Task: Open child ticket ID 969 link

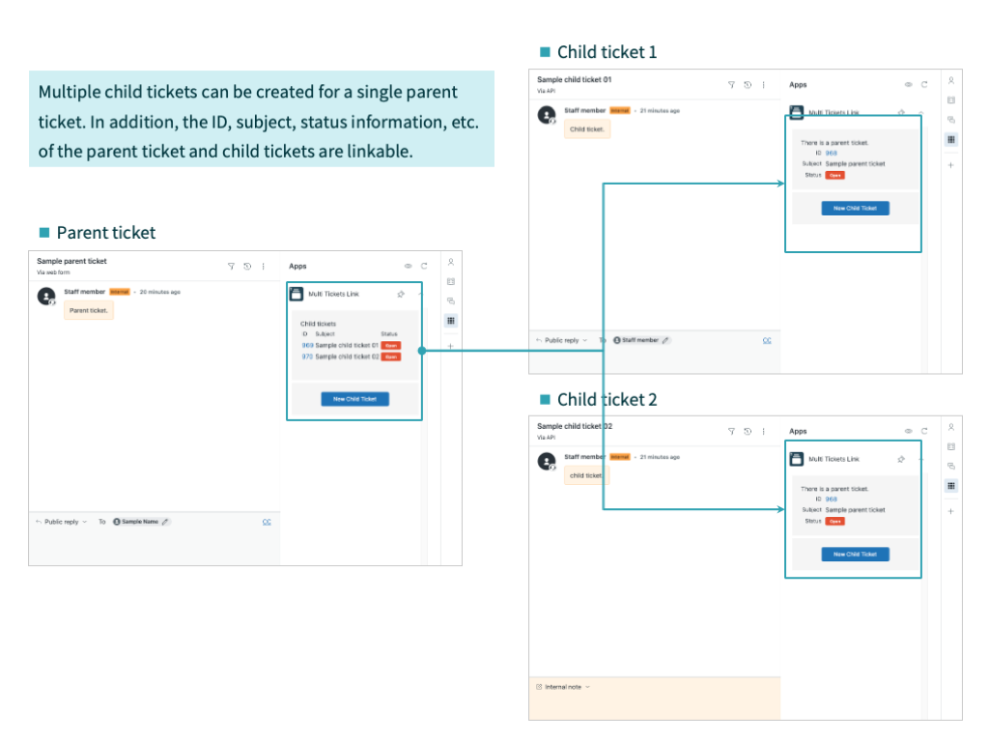Action: point(307,345)
